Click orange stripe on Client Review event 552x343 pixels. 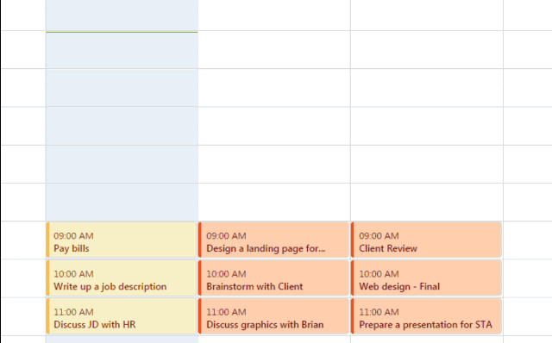tap(353, 240)
